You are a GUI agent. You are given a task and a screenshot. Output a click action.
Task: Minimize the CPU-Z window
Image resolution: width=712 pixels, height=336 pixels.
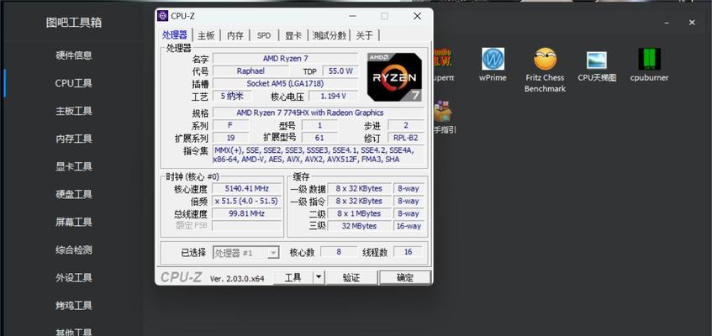pyautogui.click(x=352, y=16)
